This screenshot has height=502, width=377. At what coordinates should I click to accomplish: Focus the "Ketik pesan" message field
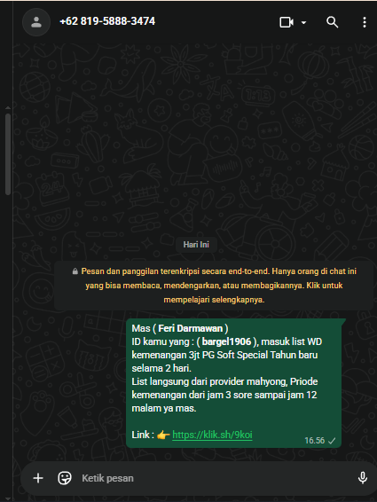[x=215, y=478]
